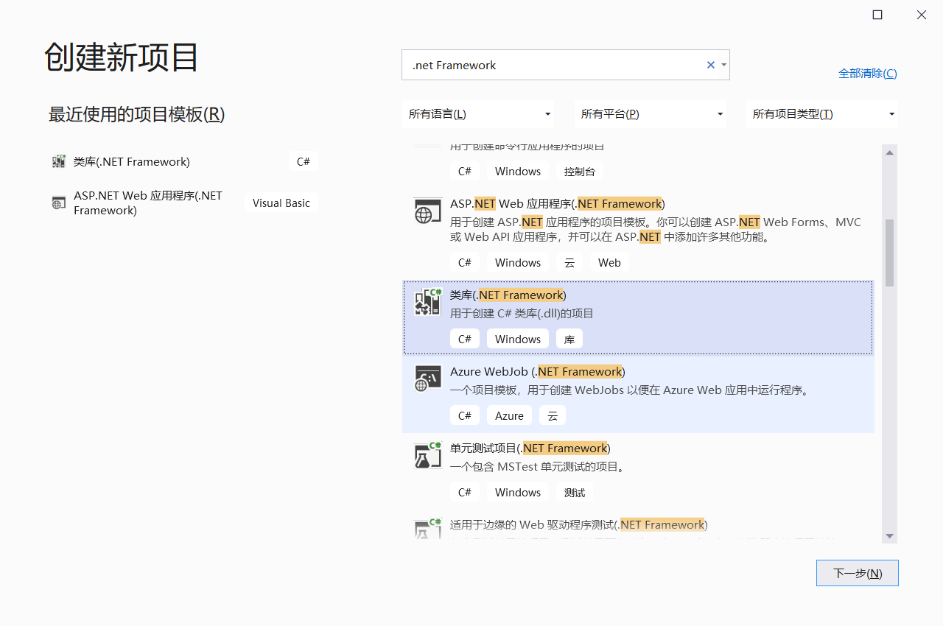Click the 全部清除(C) link
The image size is (943, 626).
(x=868, y=73)
